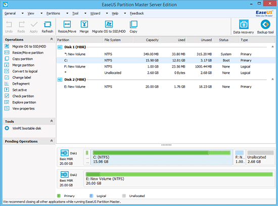
Task: Open the Resize/Move tool
Action: pos(67,27)
